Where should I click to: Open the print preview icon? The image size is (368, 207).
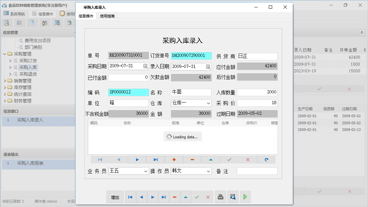[233, 197]
